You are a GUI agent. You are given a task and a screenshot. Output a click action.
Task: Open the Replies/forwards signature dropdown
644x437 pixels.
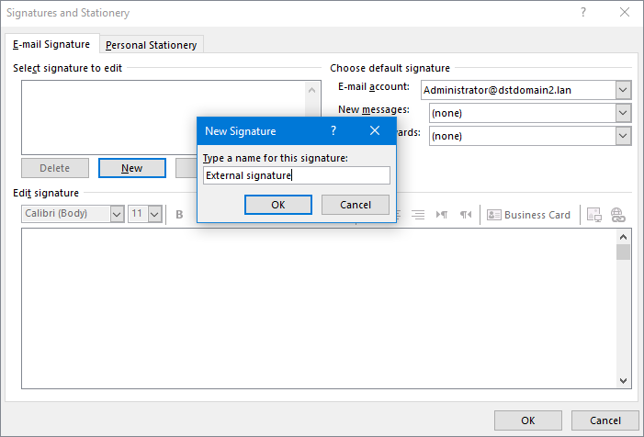click(x=623, y=136)
